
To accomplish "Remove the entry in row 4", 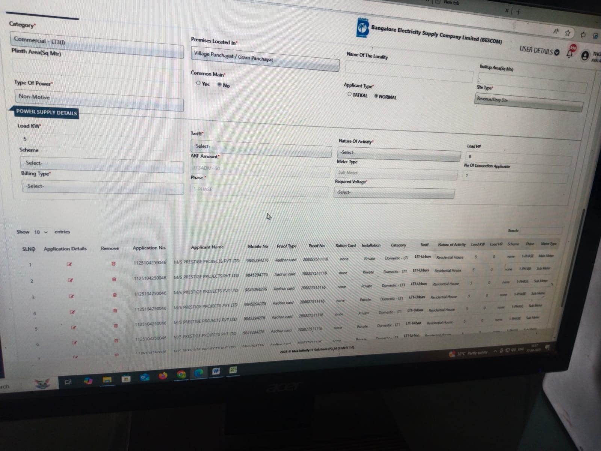I will click(x=115, y=310).
